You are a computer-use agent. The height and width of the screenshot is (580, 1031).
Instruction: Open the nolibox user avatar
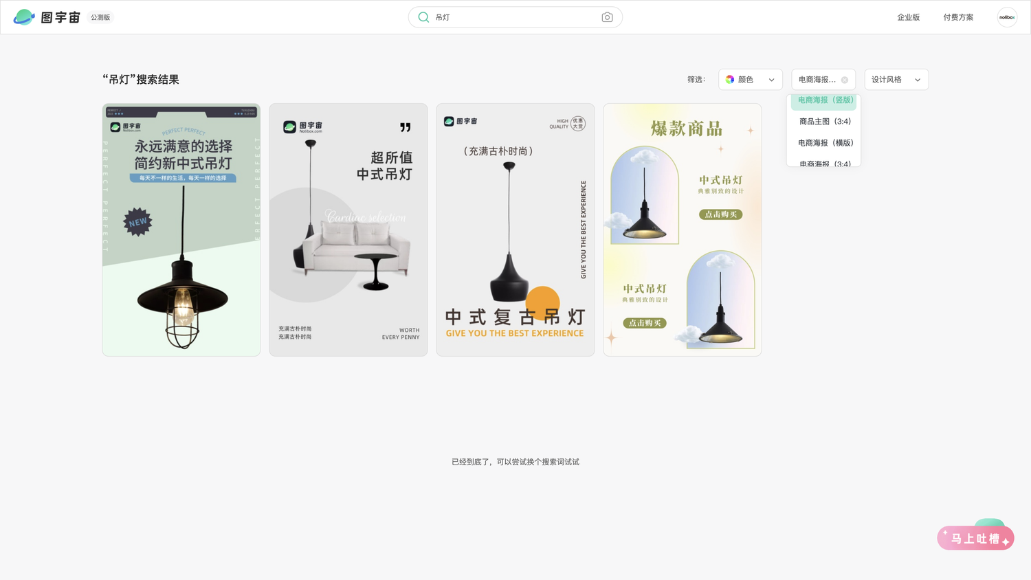pyautogui.click(x=1007, y=17)
